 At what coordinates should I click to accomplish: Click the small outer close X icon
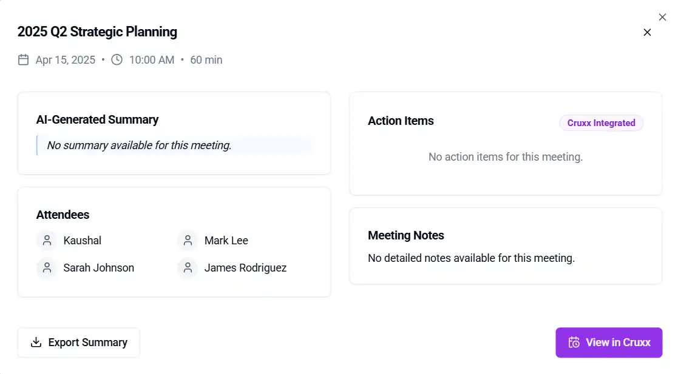click(x=662, y=17)
